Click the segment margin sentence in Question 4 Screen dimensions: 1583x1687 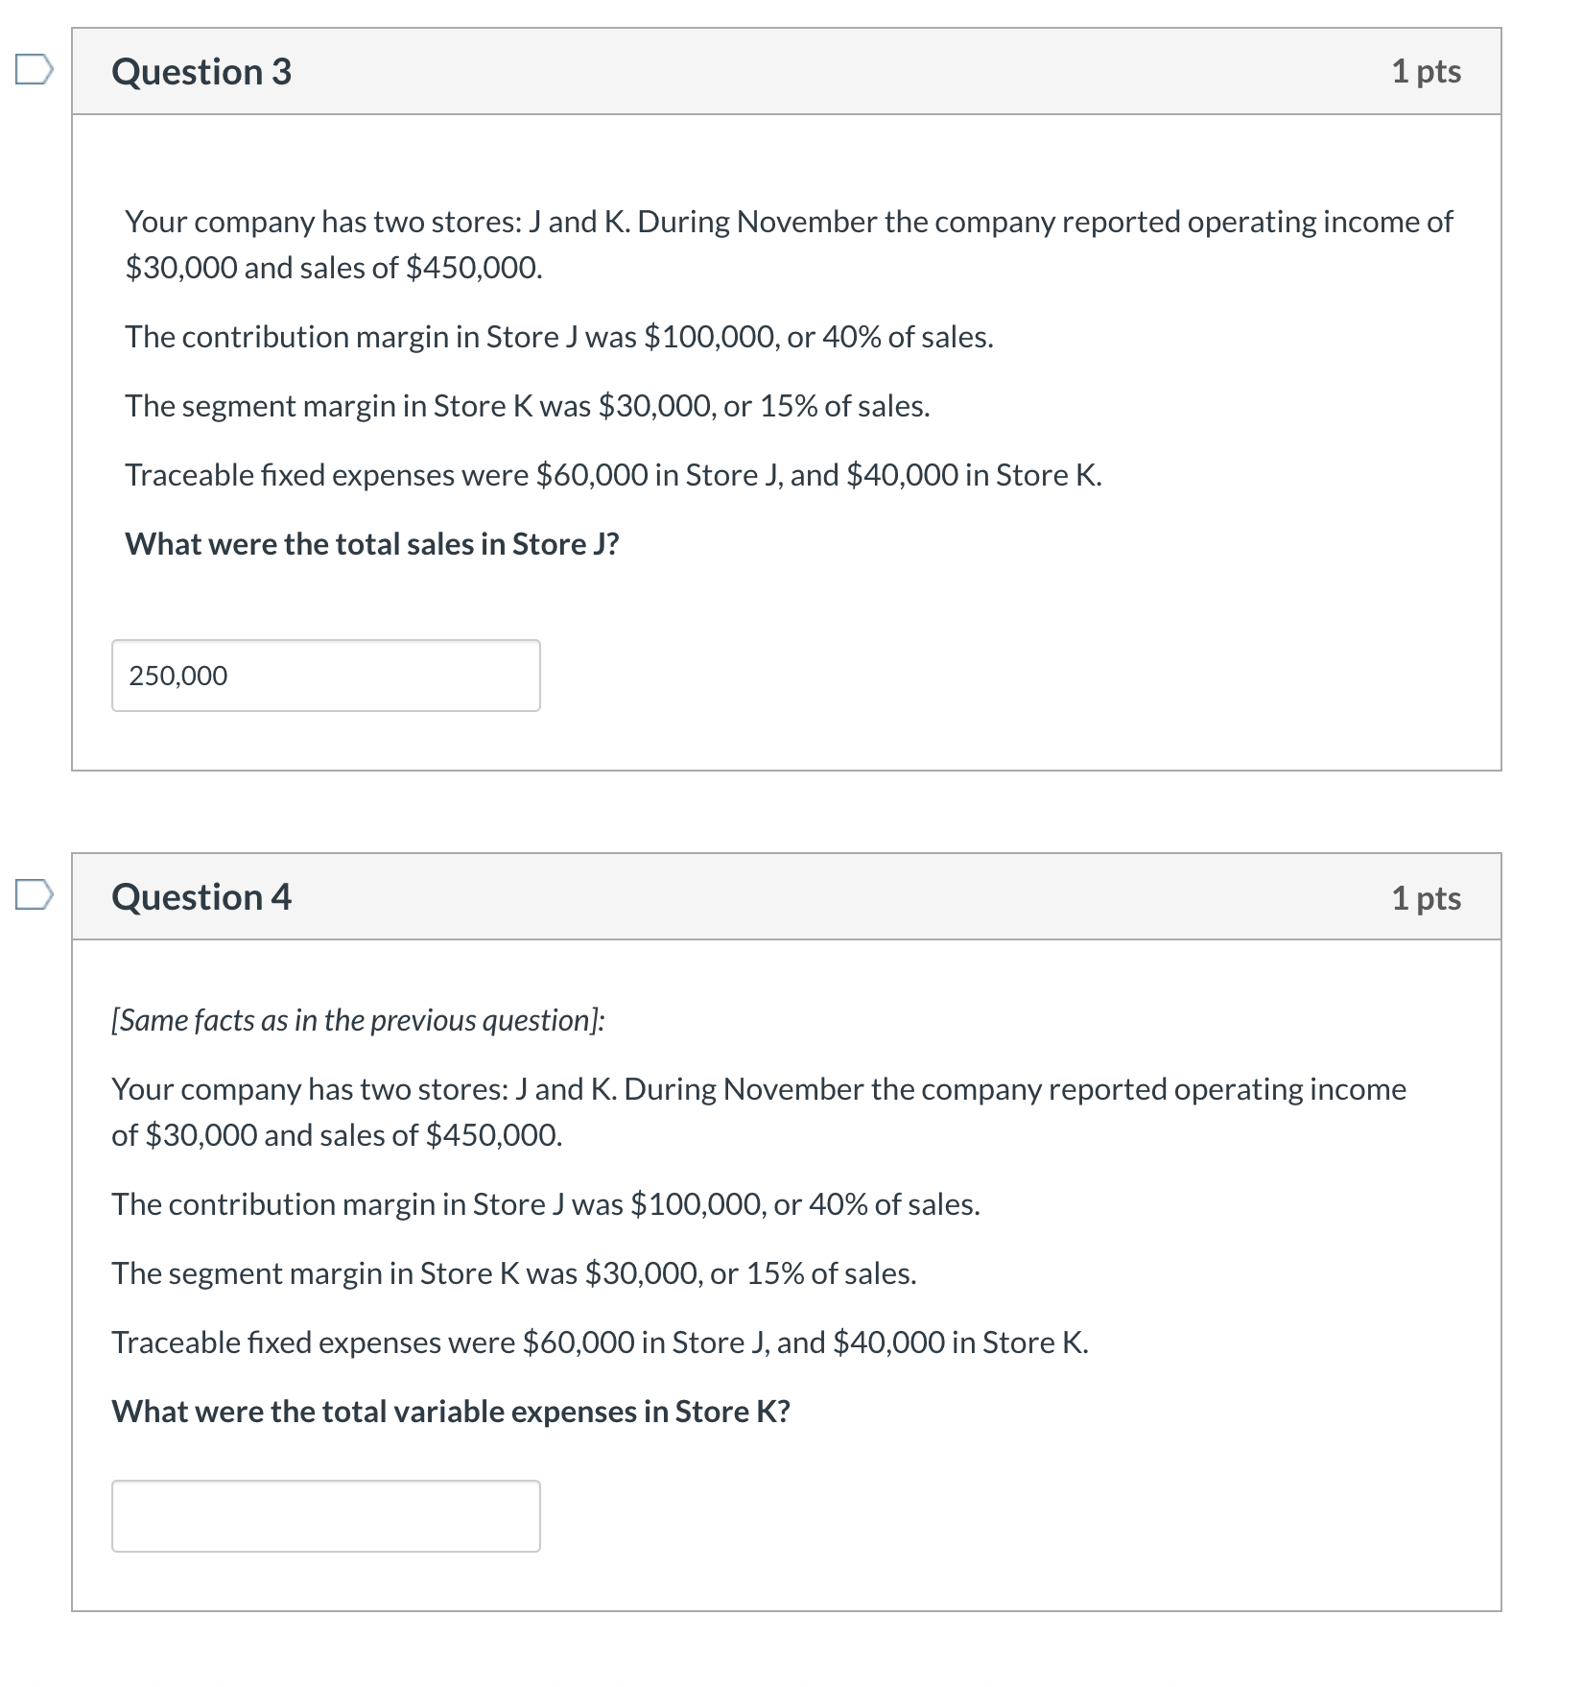(x=513, y=1273)
